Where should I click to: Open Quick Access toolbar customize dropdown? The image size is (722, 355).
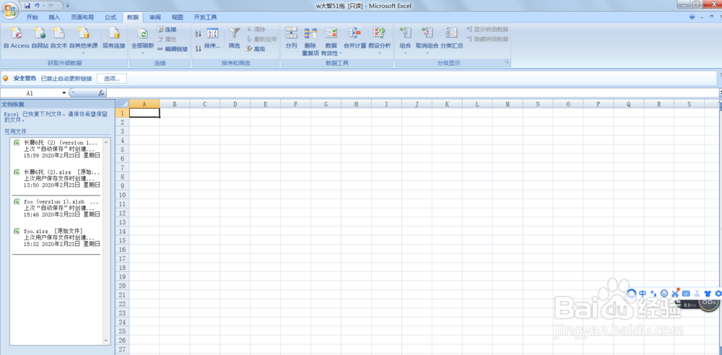[68, 6]
